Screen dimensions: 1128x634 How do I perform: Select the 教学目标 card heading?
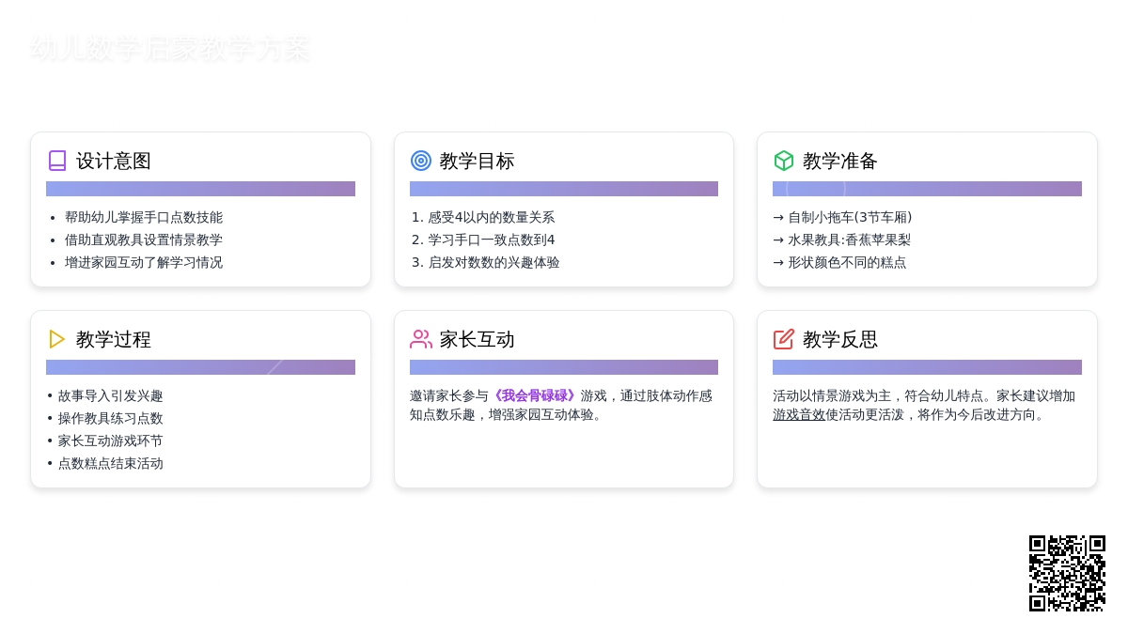pyautogui.click(x=478, y=161)
